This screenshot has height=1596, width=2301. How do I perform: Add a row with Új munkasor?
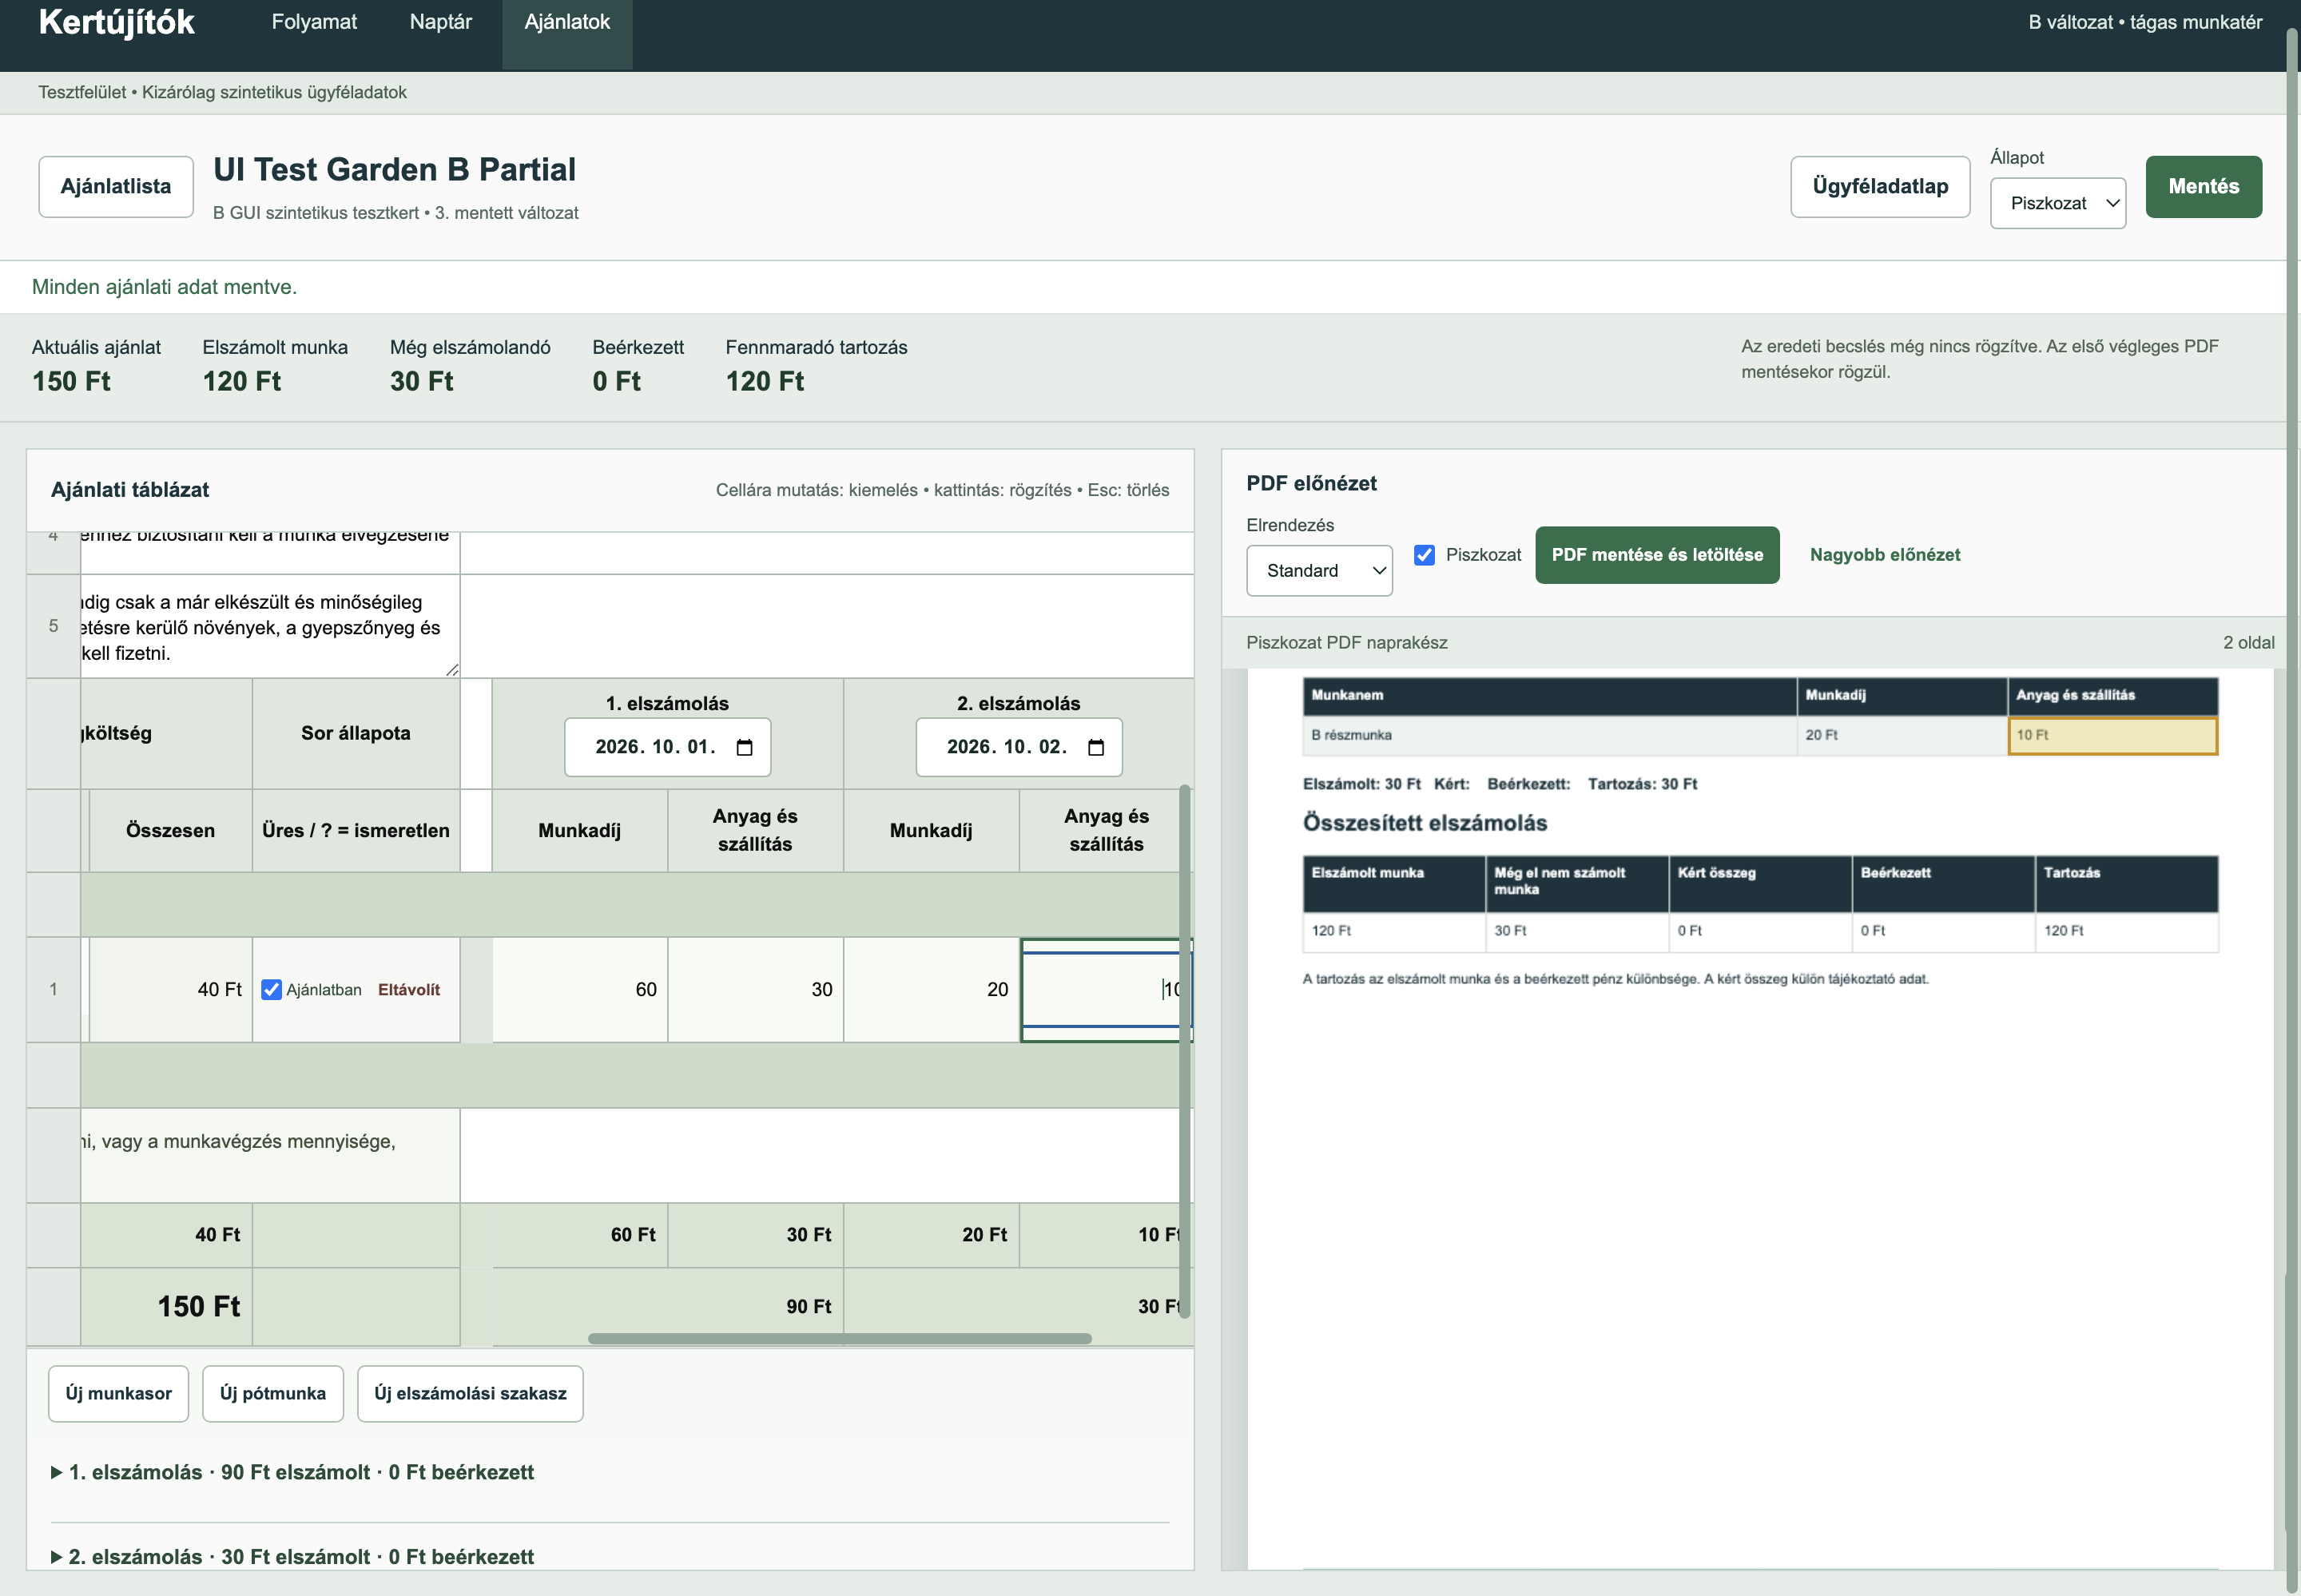[119, 1393]
